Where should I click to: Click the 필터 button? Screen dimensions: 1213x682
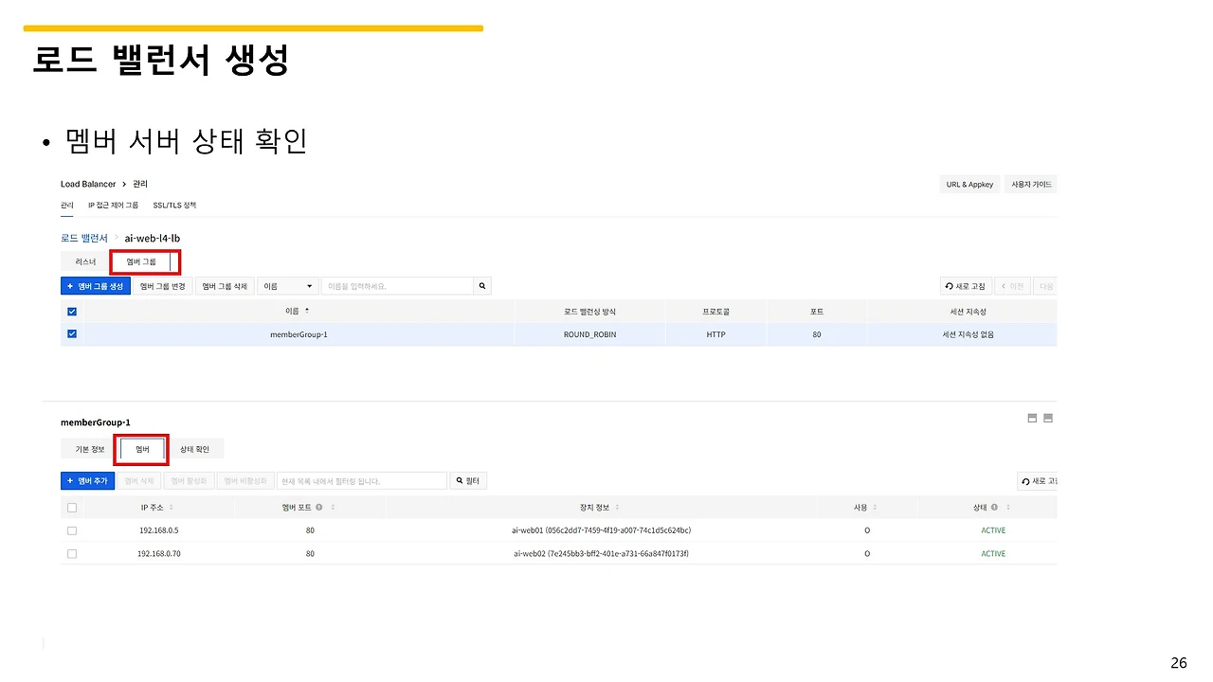468,481
